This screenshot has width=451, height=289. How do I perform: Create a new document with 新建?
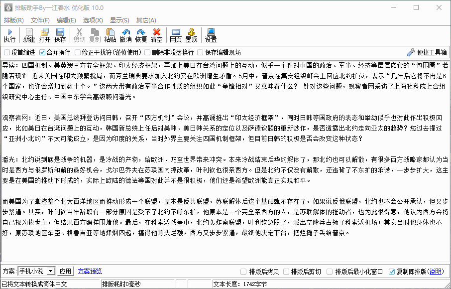click(x=29, y=35)
